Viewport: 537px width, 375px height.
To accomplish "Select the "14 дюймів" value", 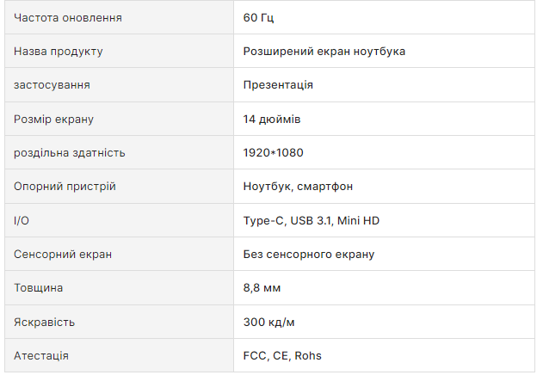I will (x=272, y=119).
